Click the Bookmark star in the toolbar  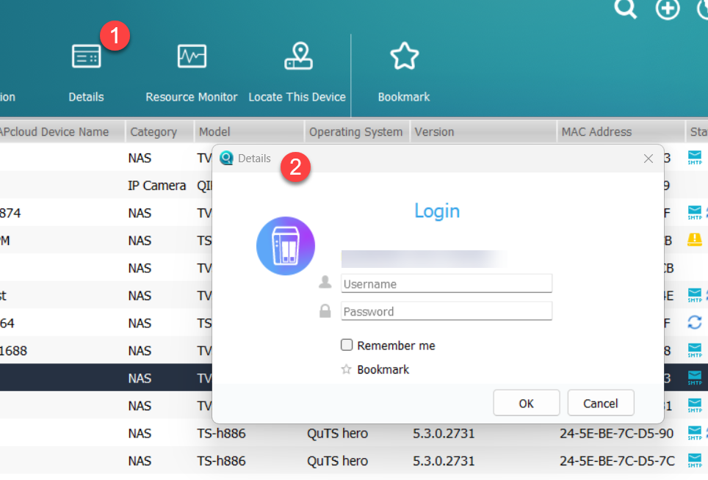click(x=404, y=57)
